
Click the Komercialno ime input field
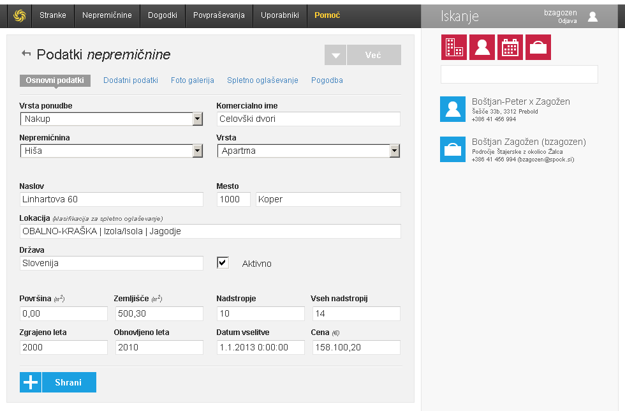tap(308, 119)
